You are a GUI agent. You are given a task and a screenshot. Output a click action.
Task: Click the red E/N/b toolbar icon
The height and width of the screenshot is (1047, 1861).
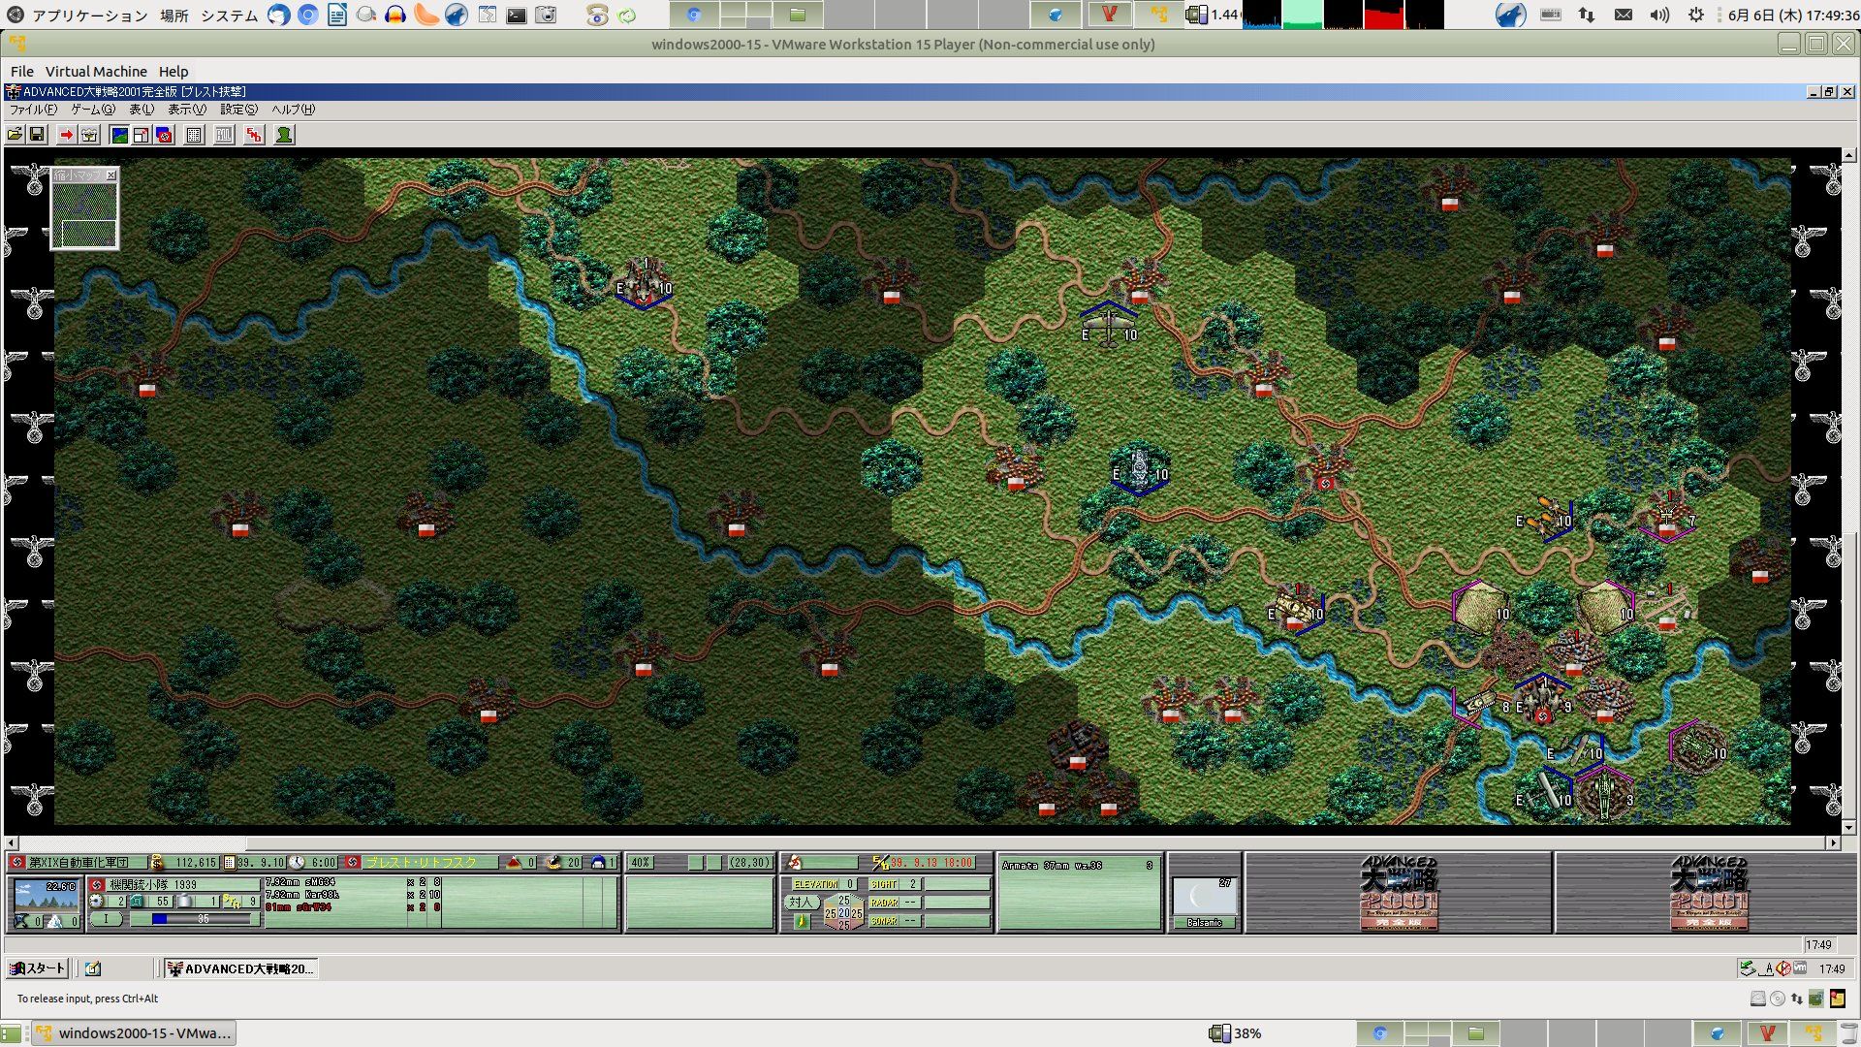point(254,135)
